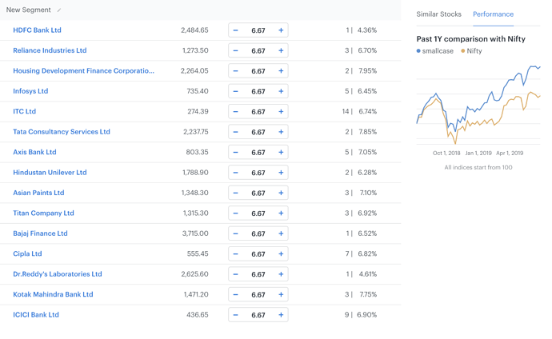Open Kotak Mahindra Bank Ltd link
Screen dimensions: 552x339
[x=53, y=294]
